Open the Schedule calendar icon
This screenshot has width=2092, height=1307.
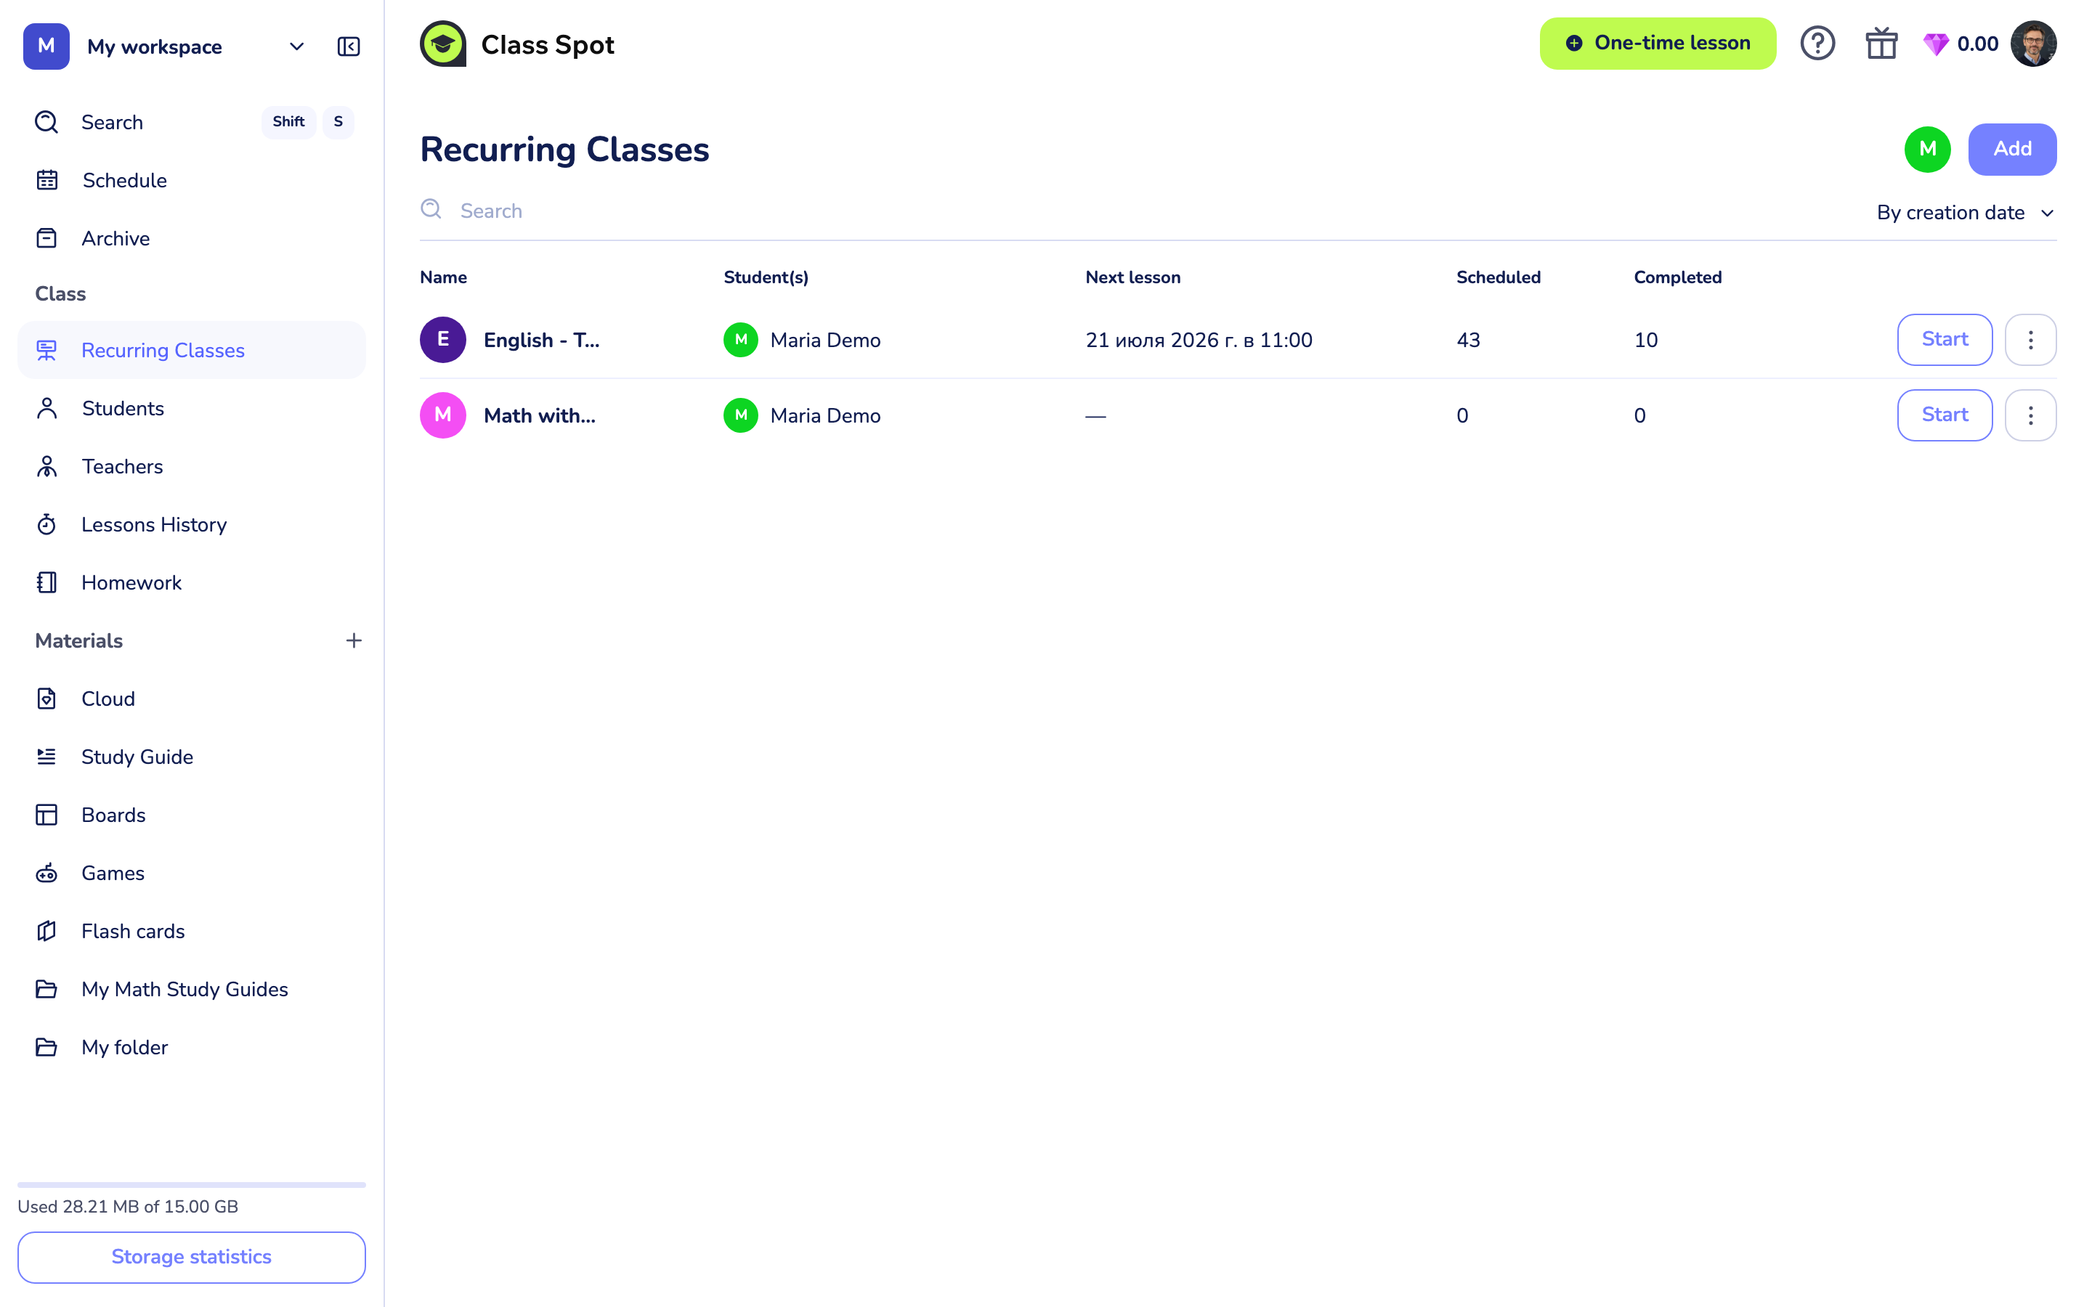[x=46, y=180]
